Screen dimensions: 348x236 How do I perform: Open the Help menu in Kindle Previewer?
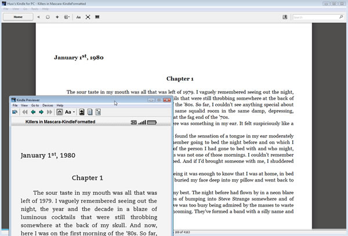(60, 106)
